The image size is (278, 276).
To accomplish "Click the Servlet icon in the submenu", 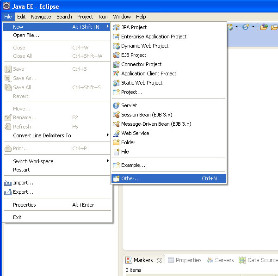I will click(x=116, y=105).
